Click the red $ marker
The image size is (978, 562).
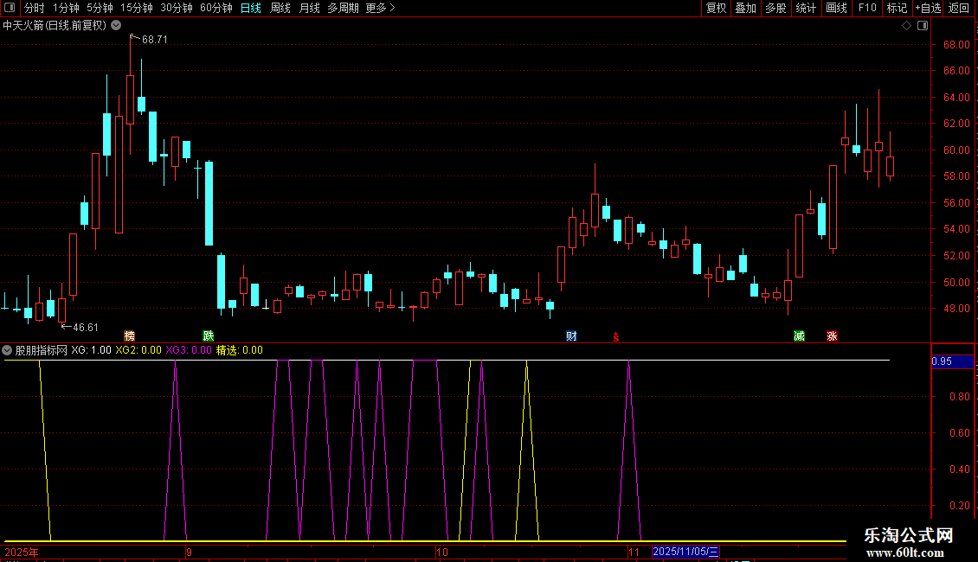616,337
